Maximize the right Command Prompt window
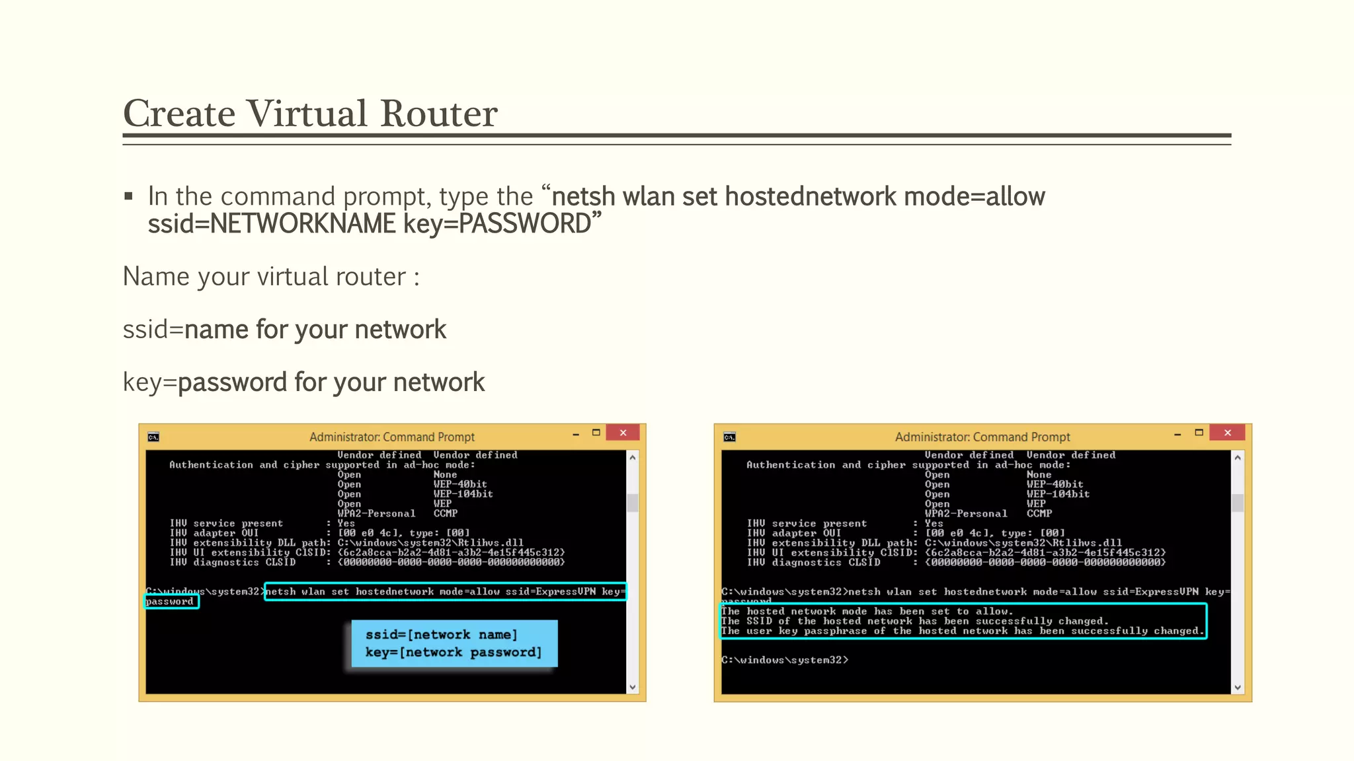The image size is (1354, 761). [1199, 433]
